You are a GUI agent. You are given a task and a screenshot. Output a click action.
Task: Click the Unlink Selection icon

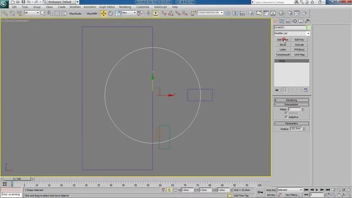[12, 13]
